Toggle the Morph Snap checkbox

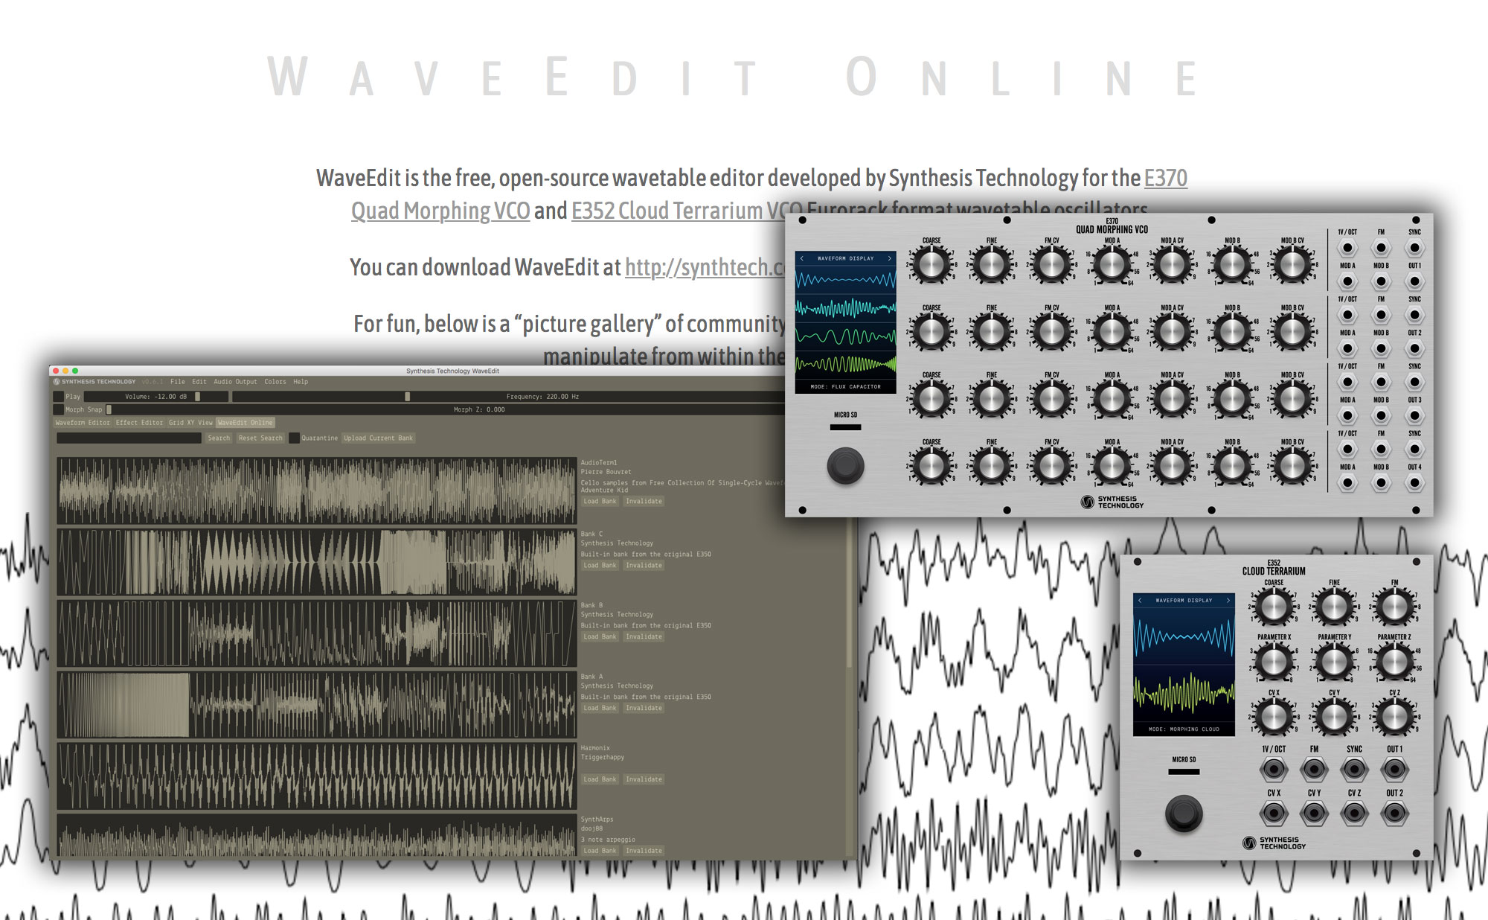coord(59,409)
